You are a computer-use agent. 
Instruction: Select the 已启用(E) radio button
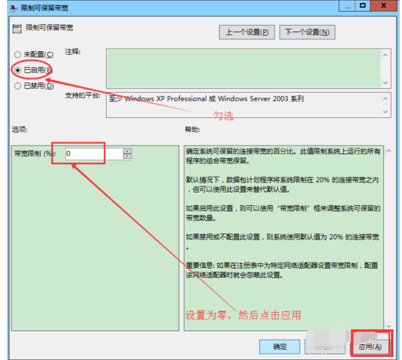tap(17, 70)
